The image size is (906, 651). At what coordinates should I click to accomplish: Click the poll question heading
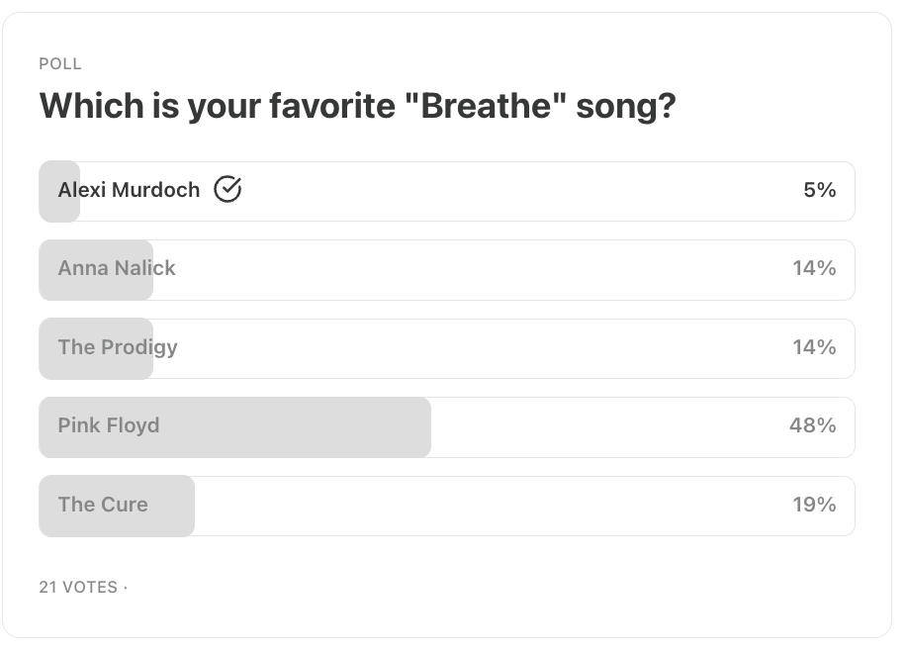tap(358, 107)
